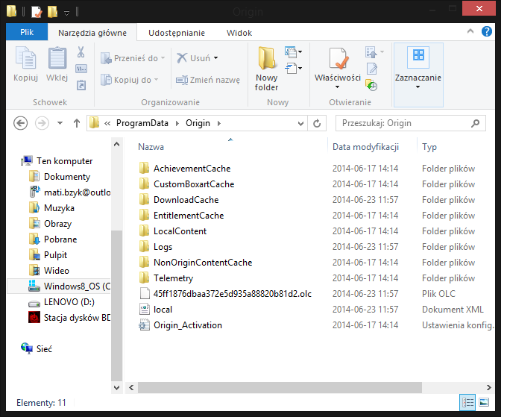Click Kopiuj do button
Viewport: 507px width, 420px height.
(x=129, y=80)
